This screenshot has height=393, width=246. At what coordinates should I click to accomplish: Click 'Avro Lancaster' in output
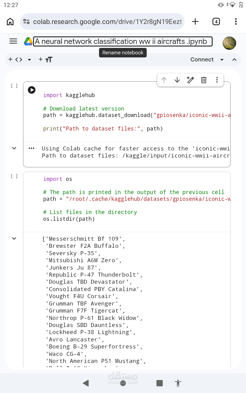[x=75, y=340]
